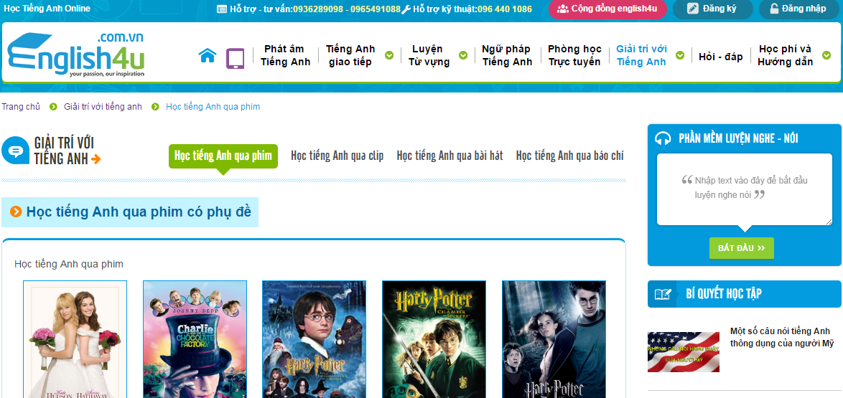
Task: Open the Hỏi - đáp menu item
Action: 720,57
